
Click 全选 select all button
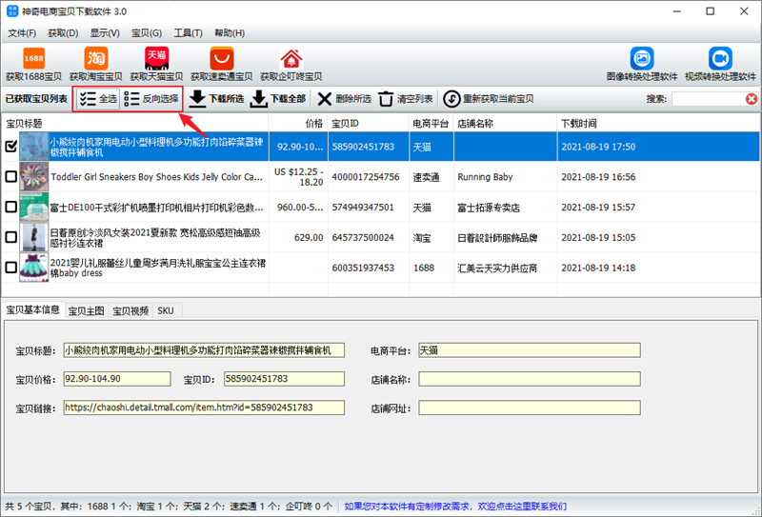pyautogui.click(x=98, y=98)
